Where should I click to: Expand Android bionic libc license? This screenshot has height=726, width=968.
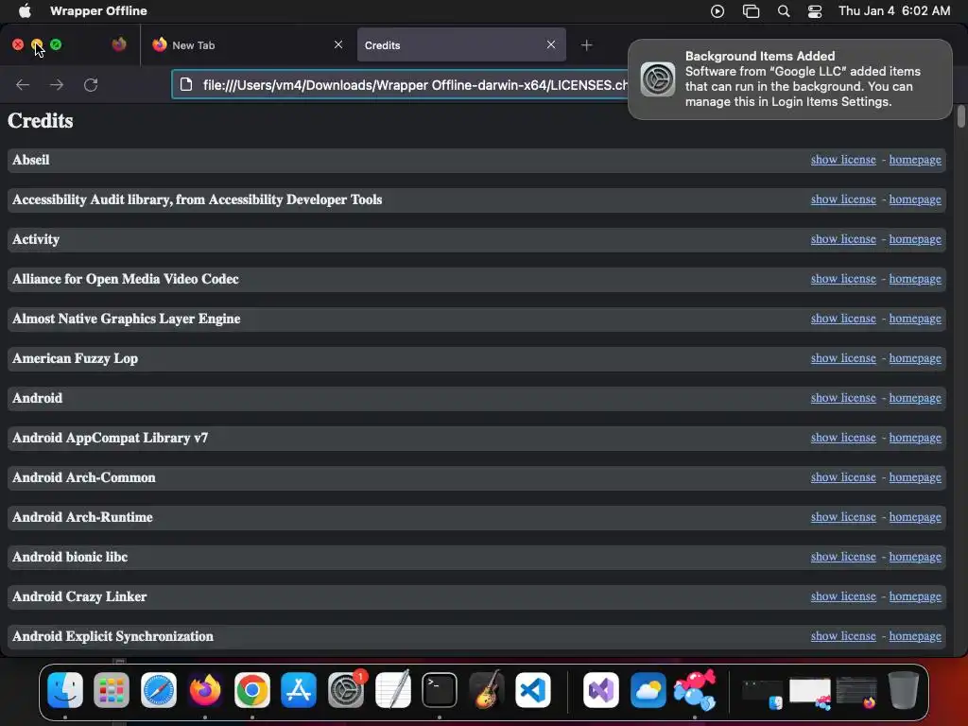tap(843, 556)
